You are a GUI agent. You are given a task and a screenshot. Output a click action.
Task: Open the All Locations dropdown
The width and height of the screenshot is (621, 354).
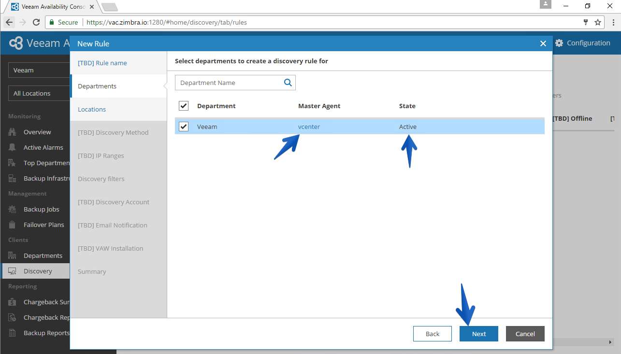39,93
